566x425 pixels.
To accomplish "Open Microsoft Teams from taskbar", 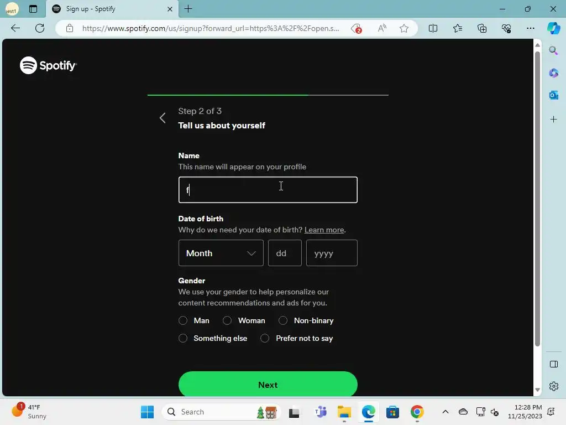I will point(320,412).
